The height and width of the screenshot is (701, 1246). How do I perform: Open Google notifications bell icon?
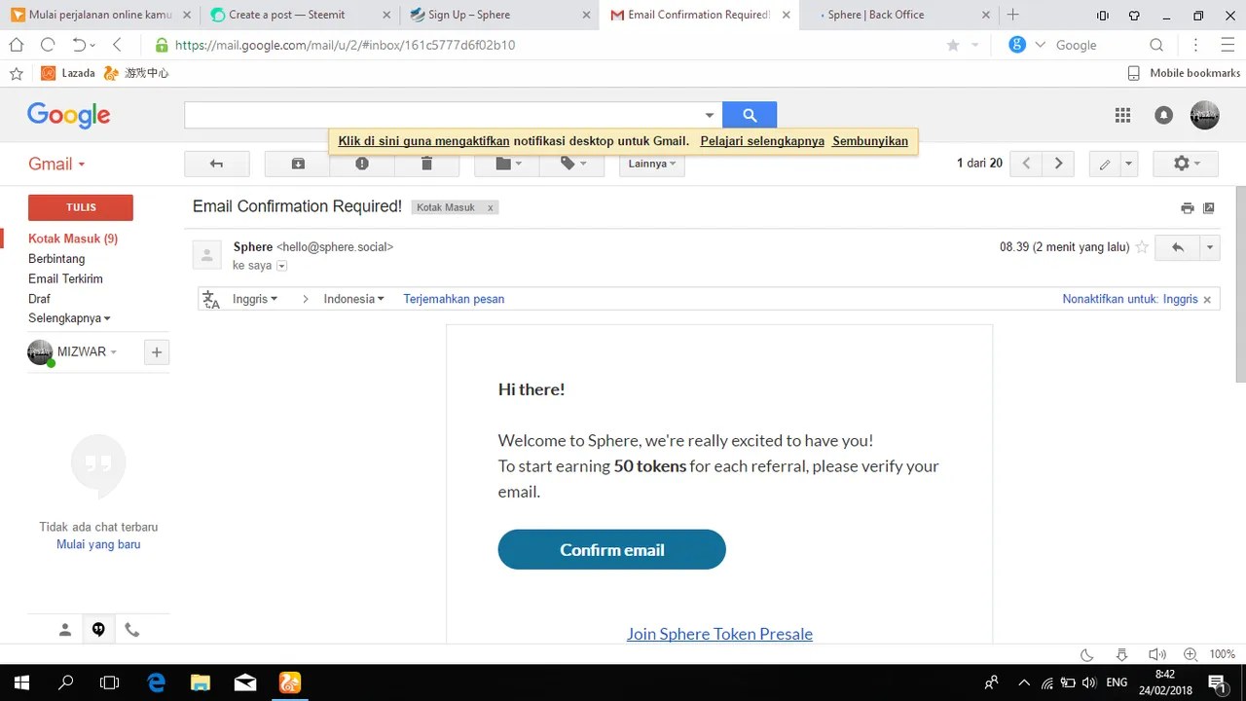click(1163, 115)
